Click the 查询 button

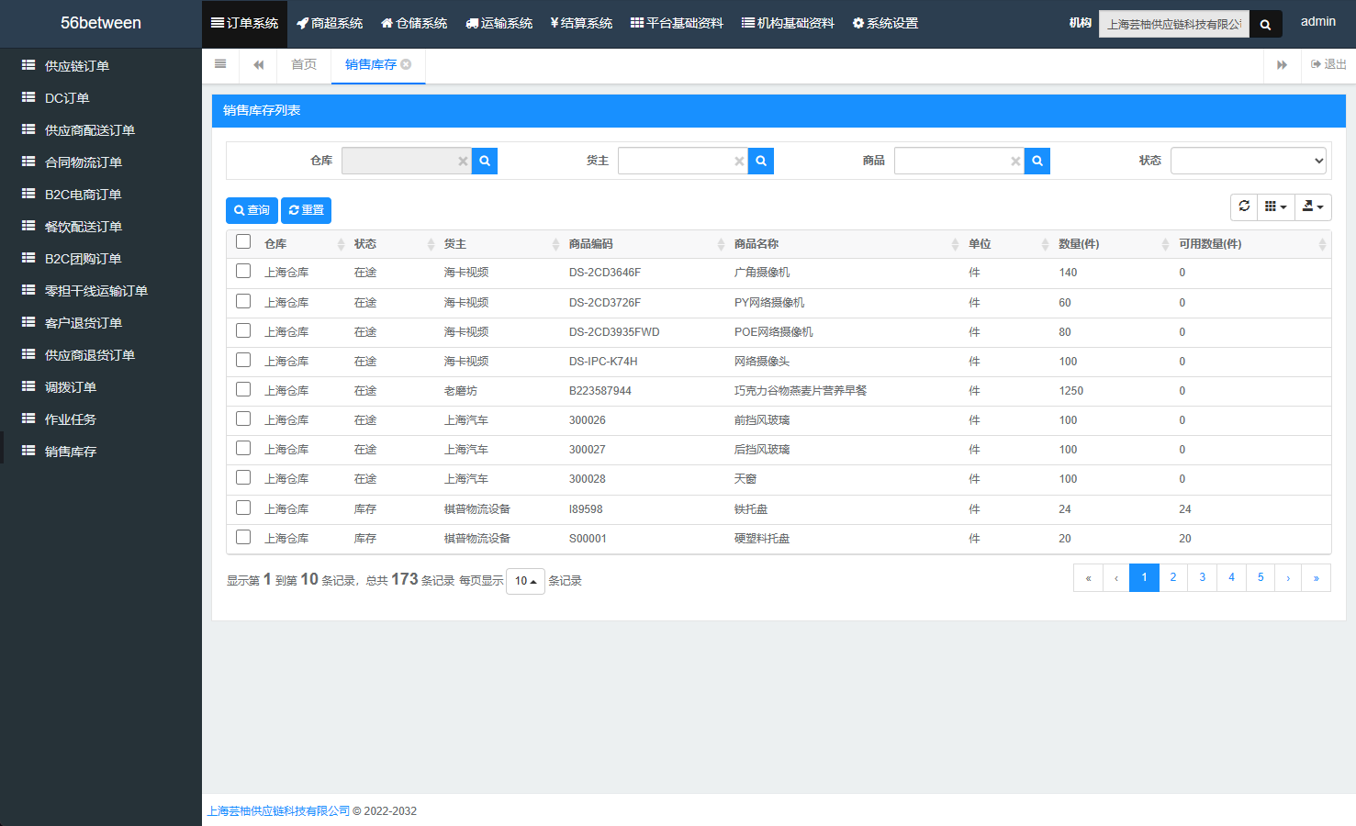coord(252,210)
